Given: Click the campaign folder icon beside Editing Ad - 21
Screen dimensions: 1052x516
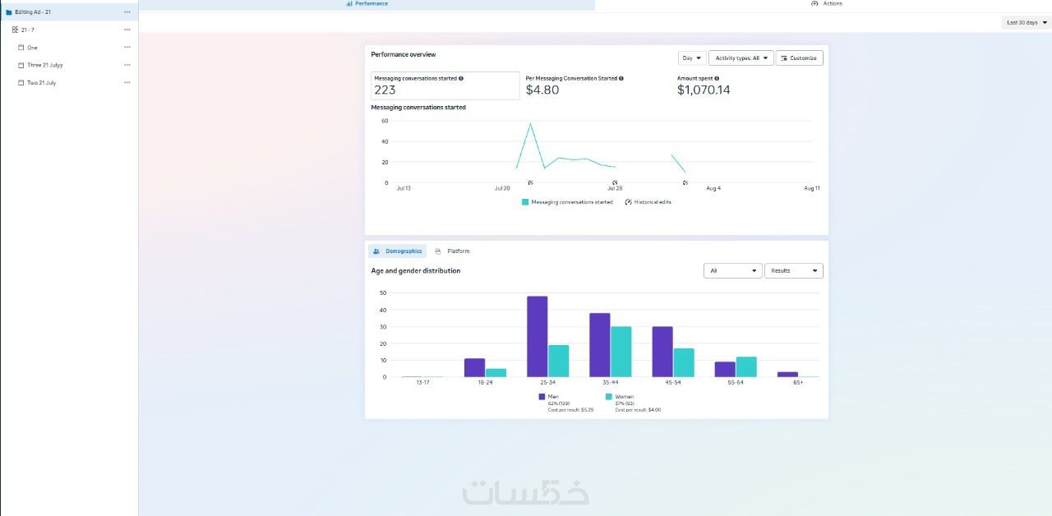Looking at the screenshot, I should (x=9, y=12).
